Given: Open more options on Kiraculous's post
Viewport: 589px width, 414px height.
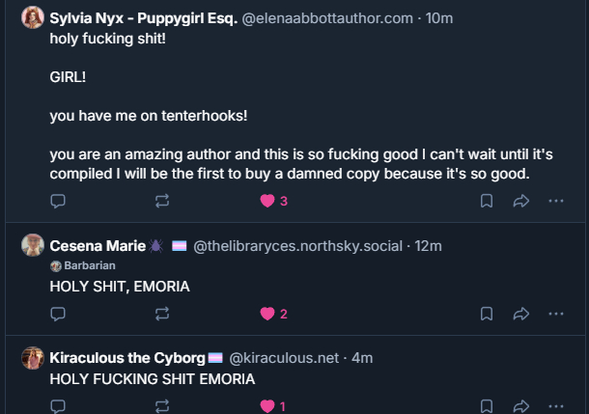Looking at the screenshot, I should coord(555,406).
